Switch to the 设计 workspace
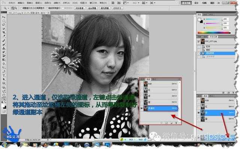Image resolution: width=240 pixels, height=149 pixels. [196, 3]
